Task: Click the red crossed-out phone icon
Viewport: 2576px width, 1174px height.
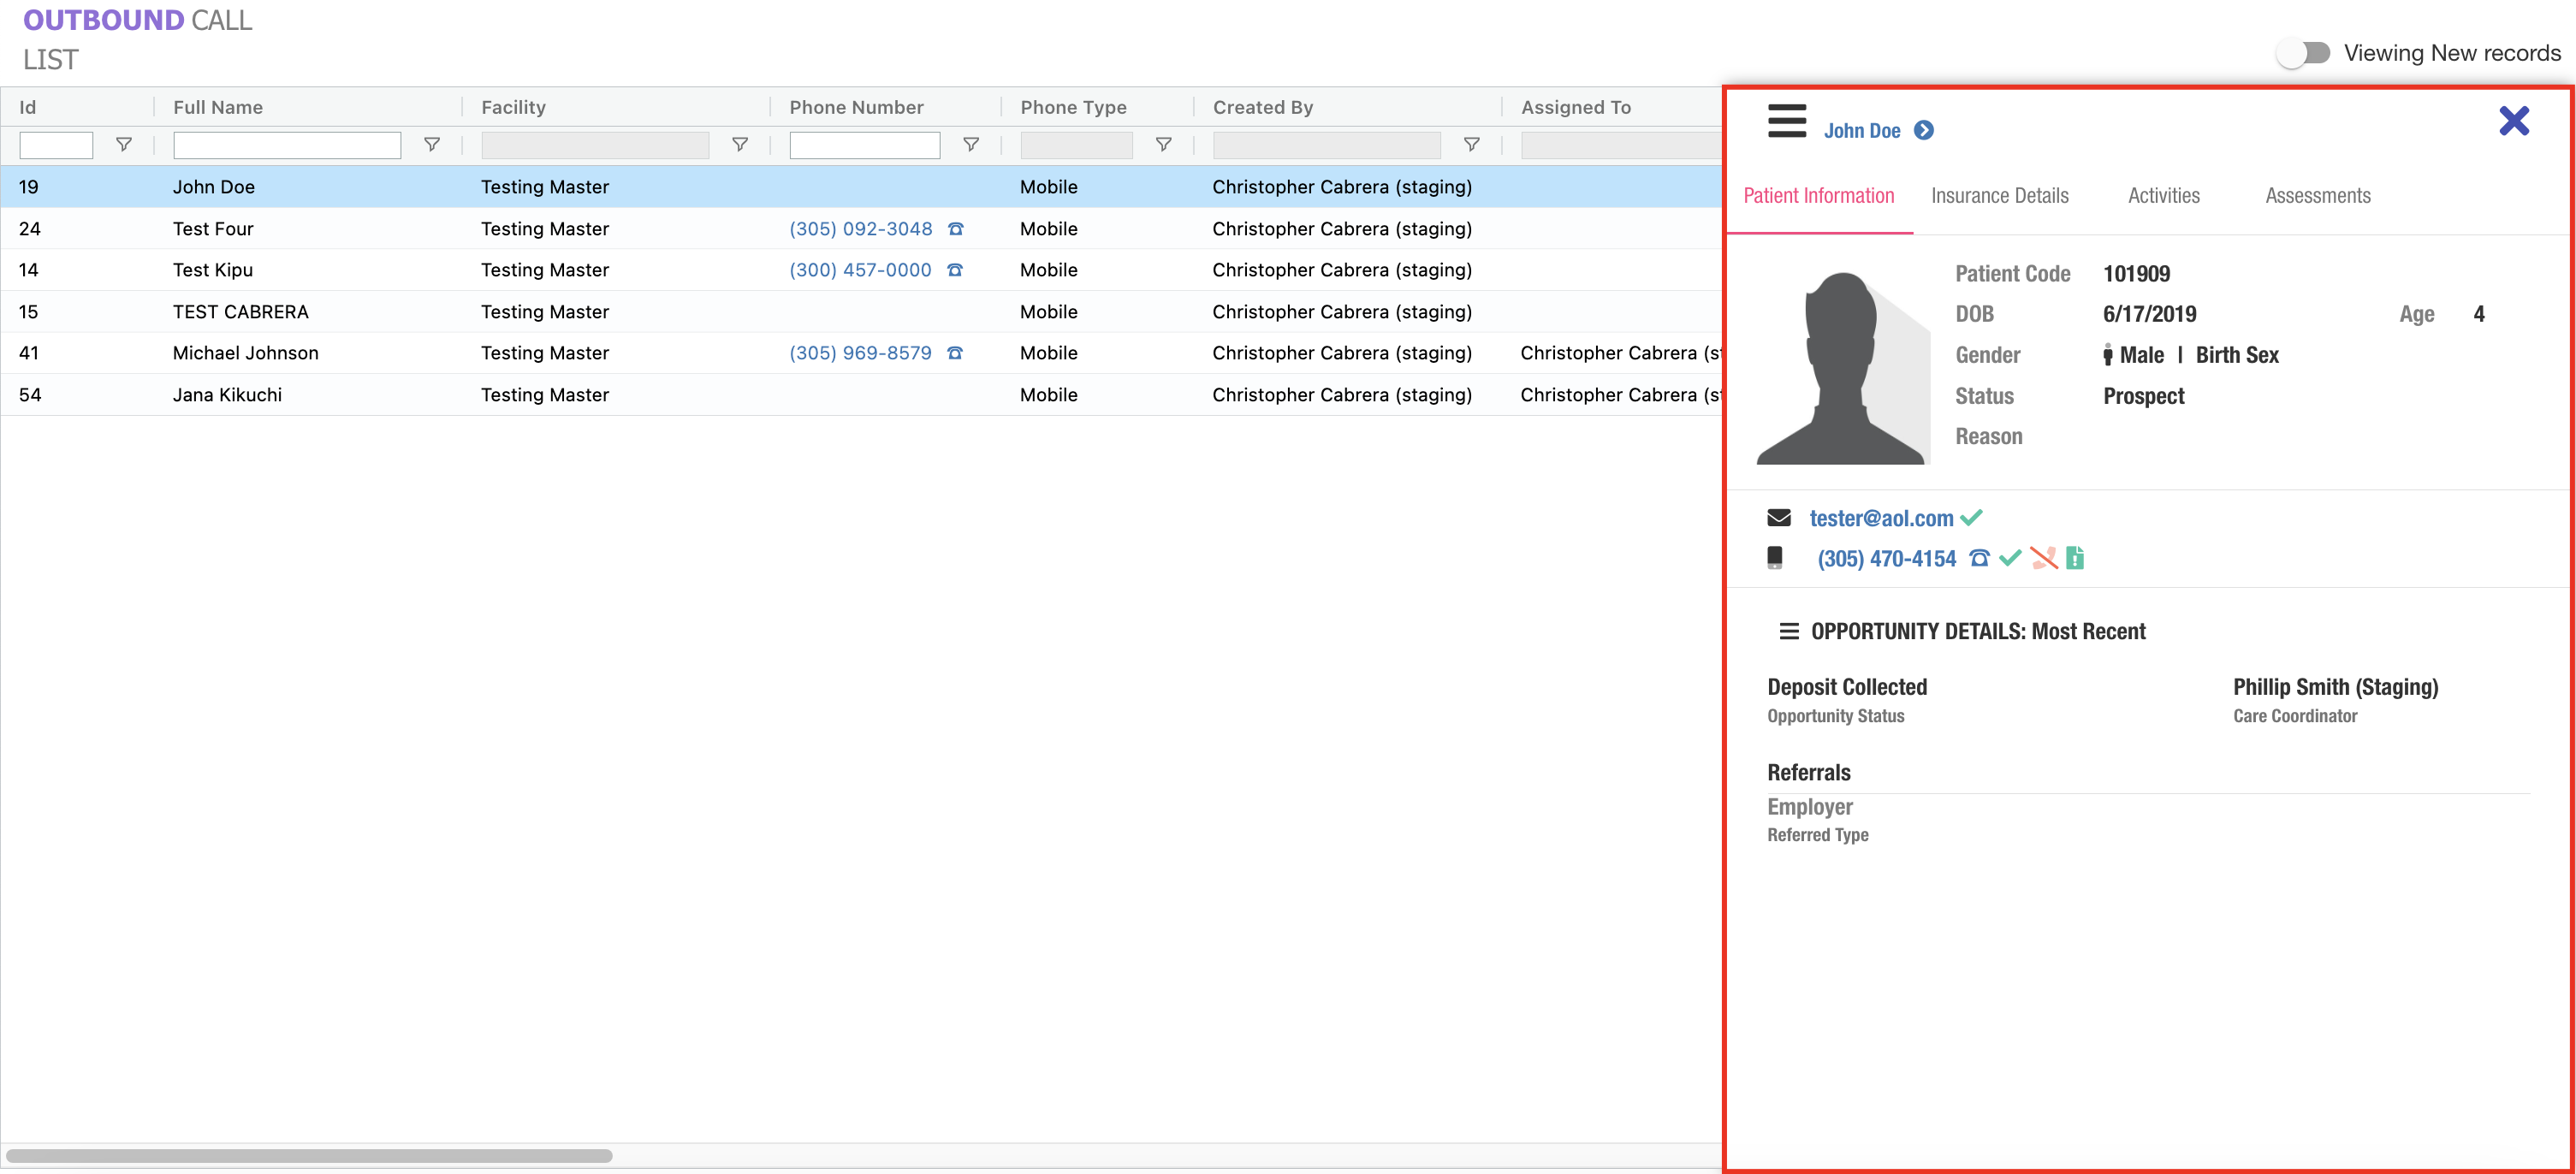Action: [x=2043, y=558]
